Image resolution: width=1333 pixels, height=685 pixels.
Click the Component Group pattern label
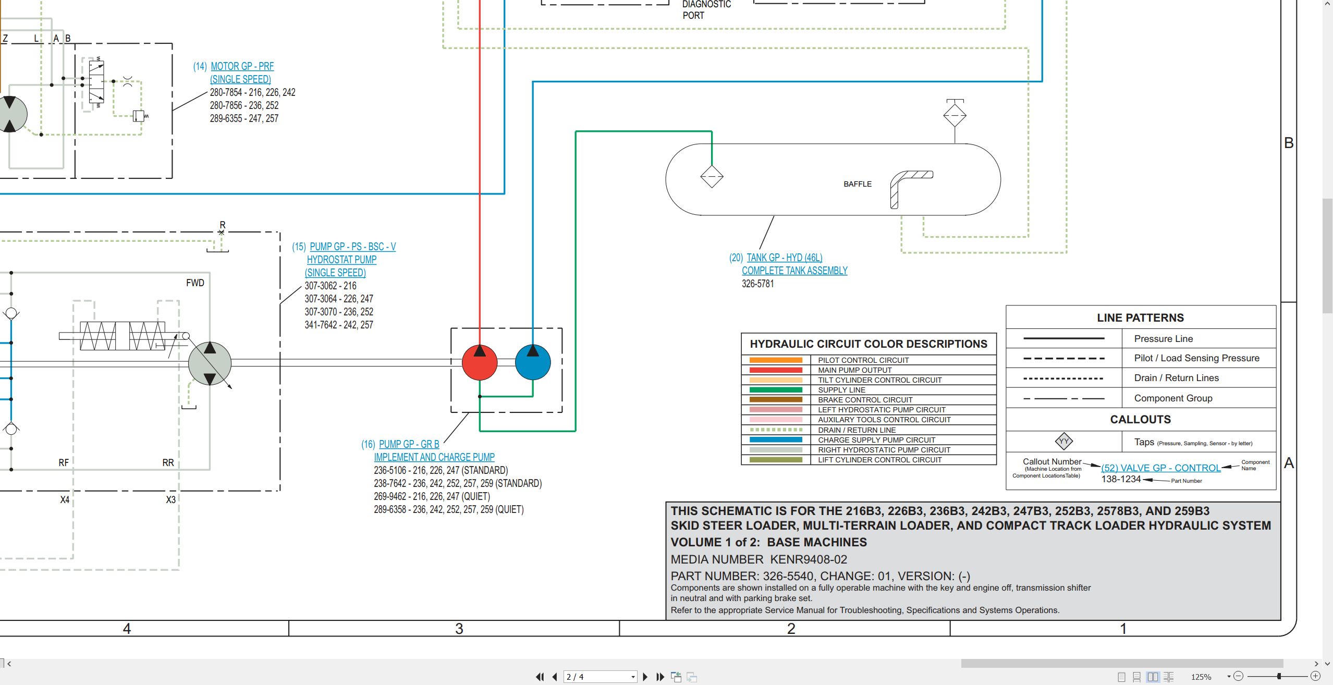click(x=1173, y=398)
